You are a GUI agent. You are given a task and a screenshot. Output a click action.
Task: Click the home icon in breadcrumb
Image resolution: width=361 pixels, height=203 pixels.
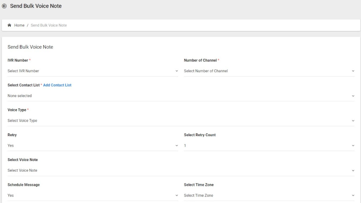(9, 25)
